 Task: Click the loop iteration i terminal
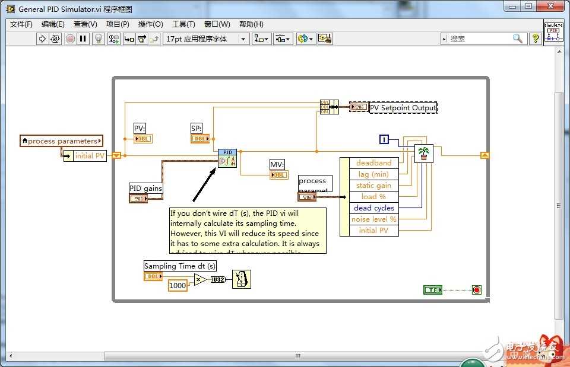(x=384, y=139)
